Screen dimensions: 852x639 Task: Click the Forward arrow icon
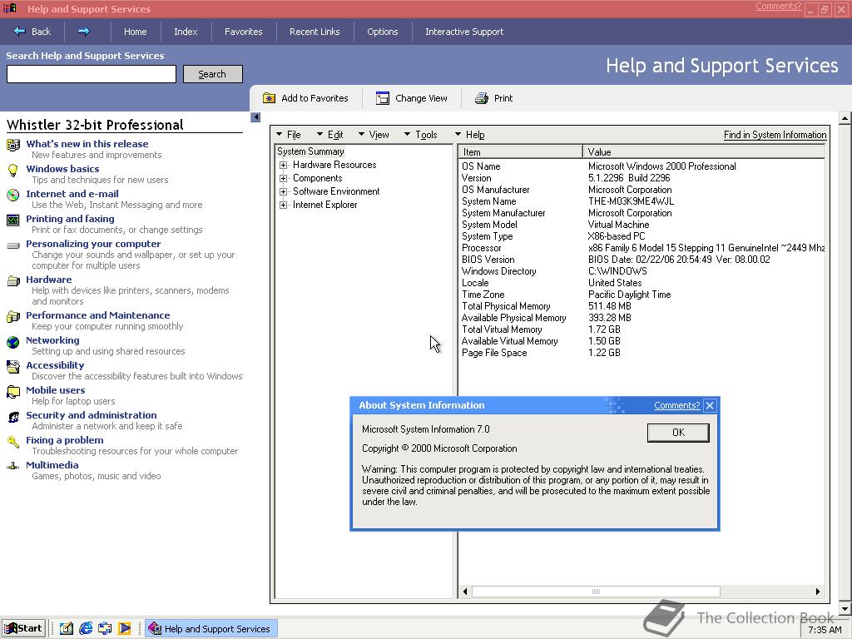click(x=84, y=32)
